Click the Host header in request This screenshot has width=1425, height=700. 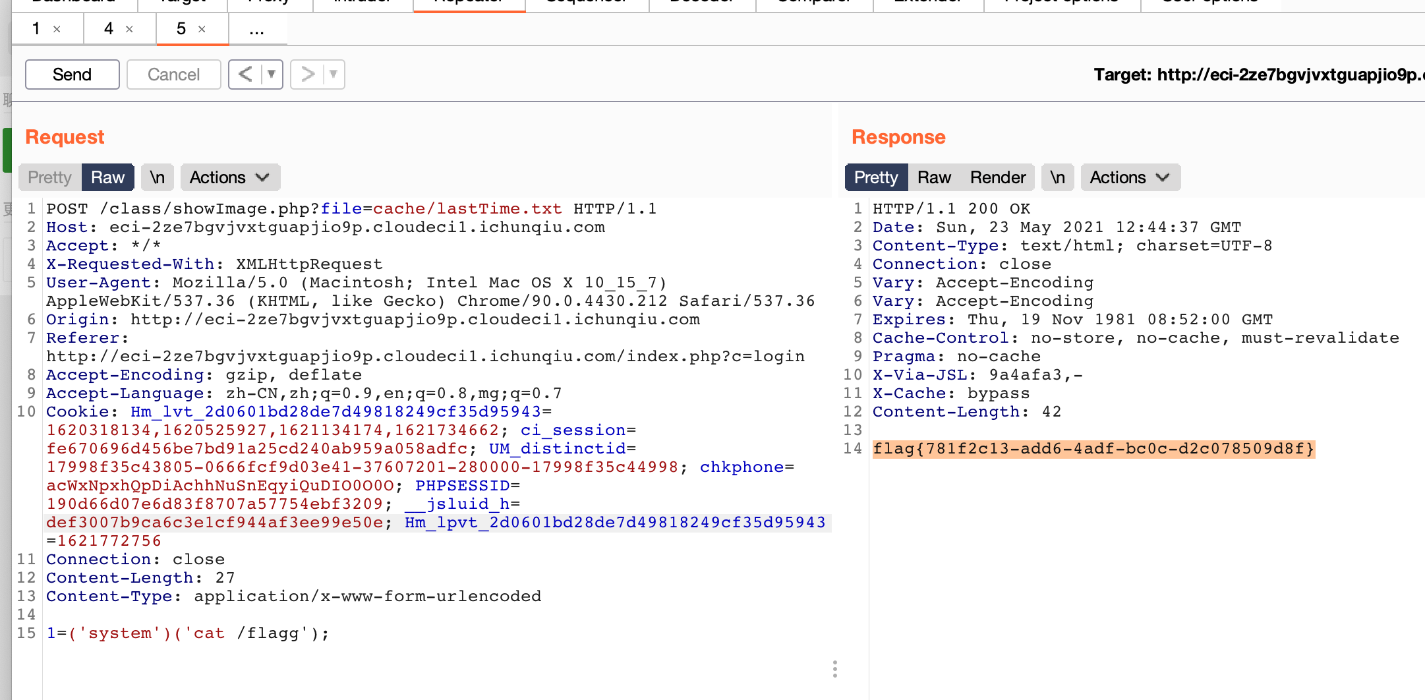coord(326,227)
